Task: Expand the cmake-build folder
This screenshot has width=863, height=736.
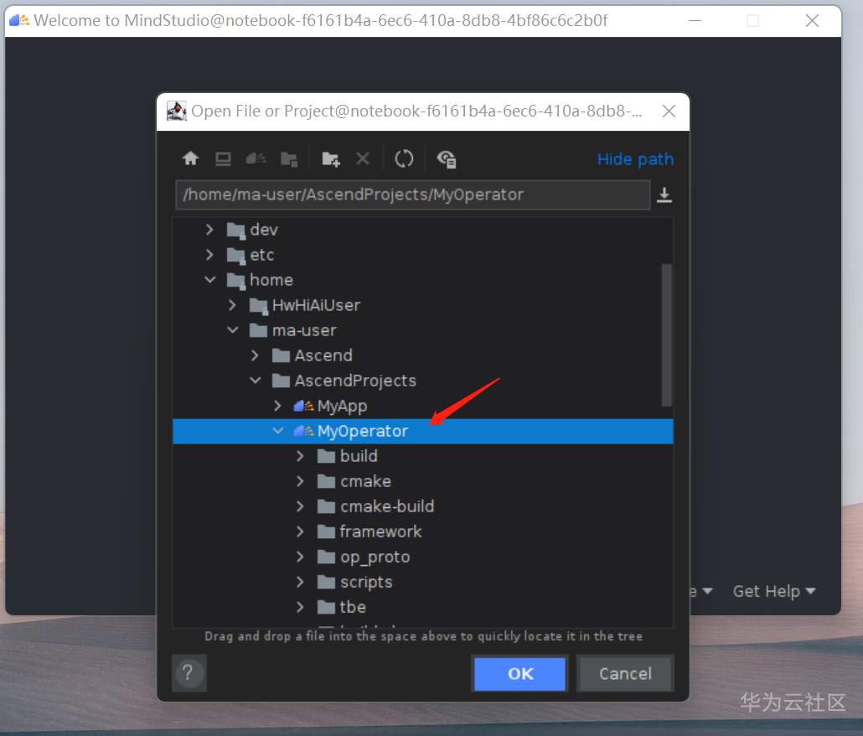Action: (300, 506)
